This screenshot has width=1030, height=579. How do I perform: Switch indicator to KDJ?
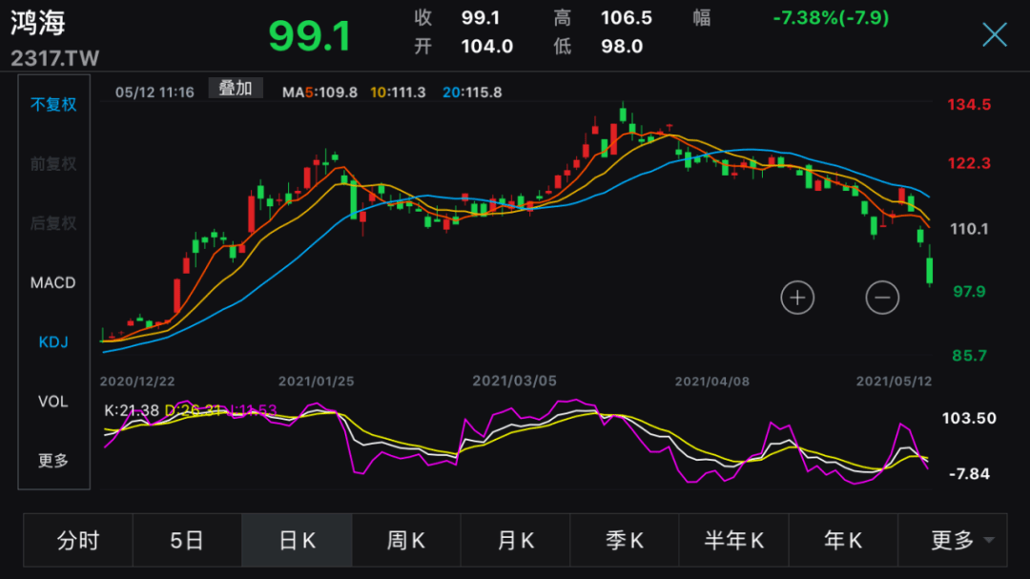tap(53, 341)
